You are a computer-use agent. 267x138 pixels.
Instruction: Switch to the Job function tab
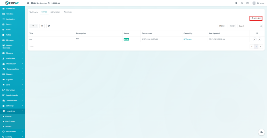(x=55, y=12)
